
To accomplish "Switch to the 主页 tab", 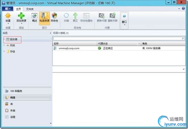I will pos(18,9).
